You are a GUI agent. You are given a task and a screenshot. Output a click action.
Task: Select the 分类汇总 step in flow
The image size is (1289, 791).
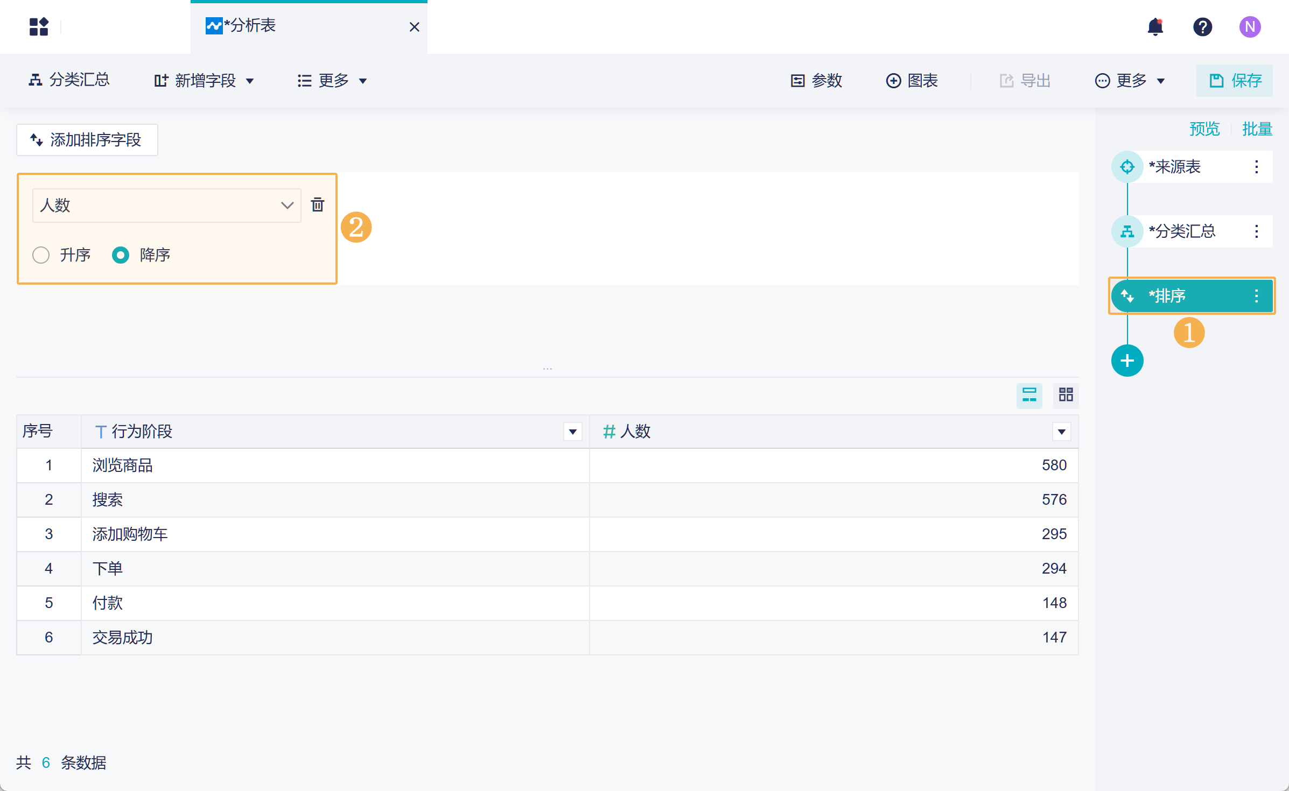[1182, 231]
